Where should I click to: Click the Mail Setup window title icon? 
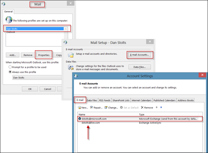65,42
